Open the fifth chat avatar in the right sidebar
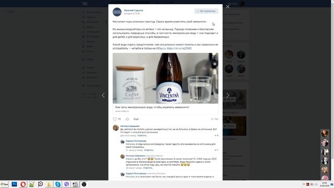The height and width of the screenshot is (188, 334). (x=325, y=170)
